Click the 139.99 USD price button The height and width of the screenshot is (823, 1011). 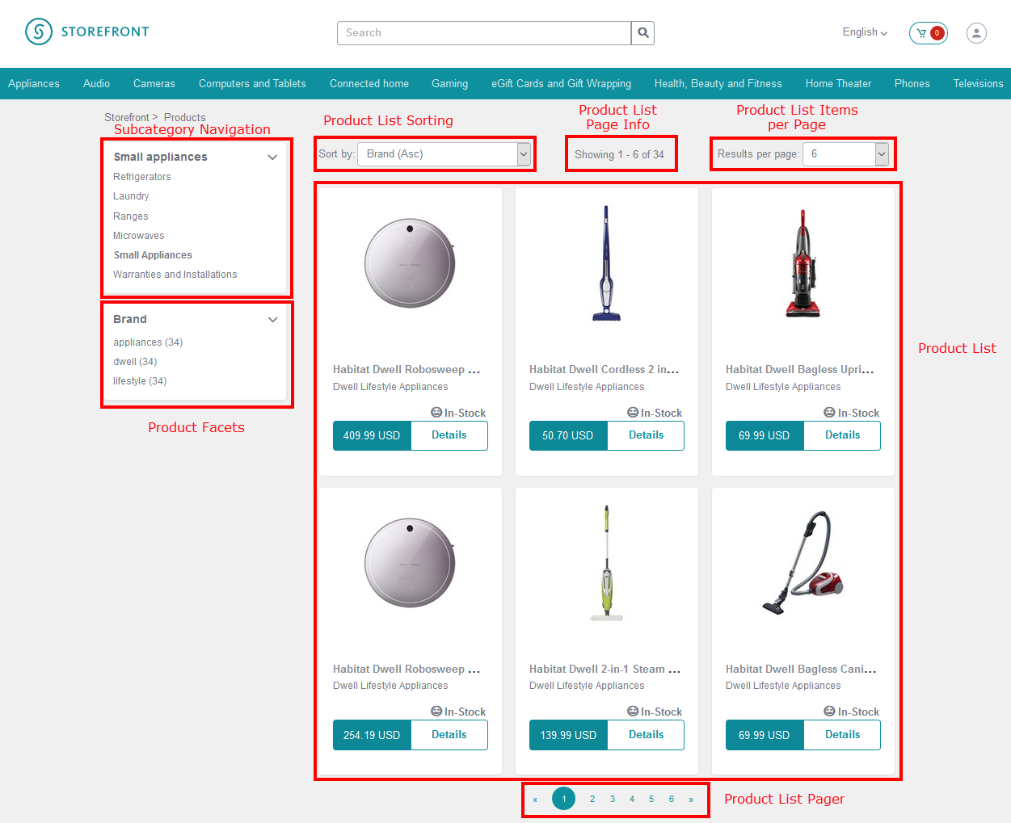(x=568, y=735)
